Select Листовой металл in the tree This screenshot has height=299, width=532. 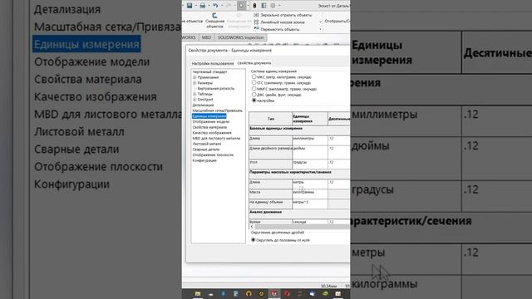[x=207, y=144]
